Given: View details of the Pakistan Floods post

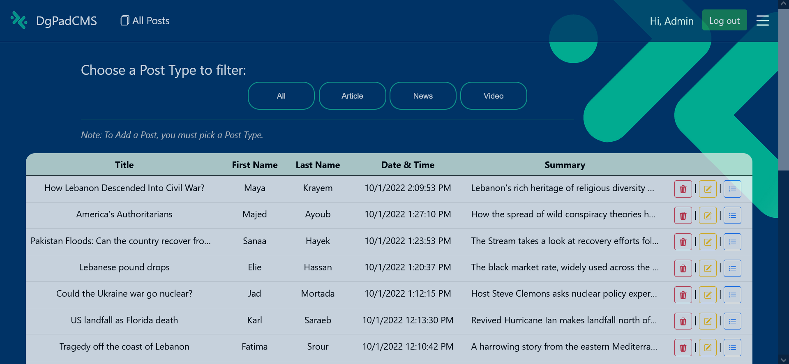Looking at the screenshot, I should click(732, 242).
